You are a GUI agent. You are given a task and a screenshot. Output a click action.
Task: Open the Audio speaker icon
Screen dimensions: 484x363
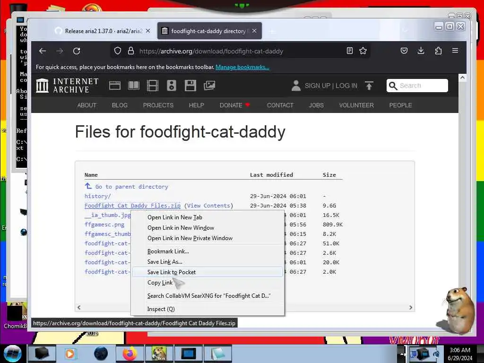pyautogui.click(x=171, y=86)
